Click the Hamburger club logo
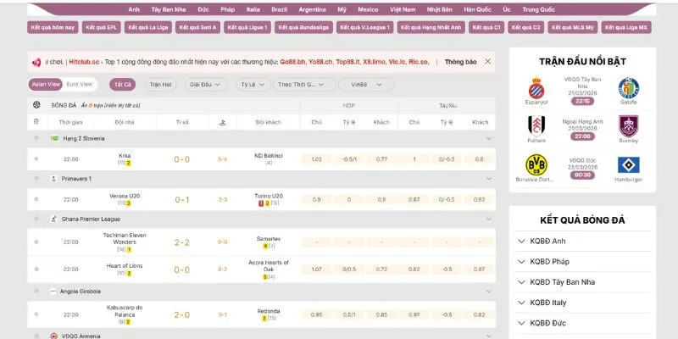The height and width of the screenshot is (339, 678). click(x=628, y=164)
